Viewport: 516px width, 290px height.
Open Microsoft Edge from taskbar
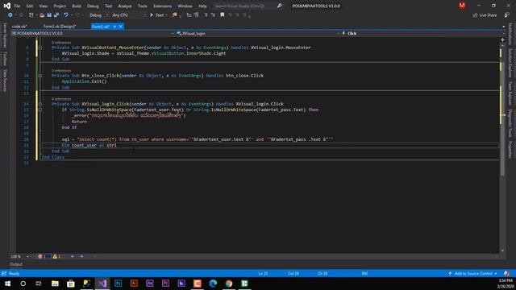click(213, 284)
